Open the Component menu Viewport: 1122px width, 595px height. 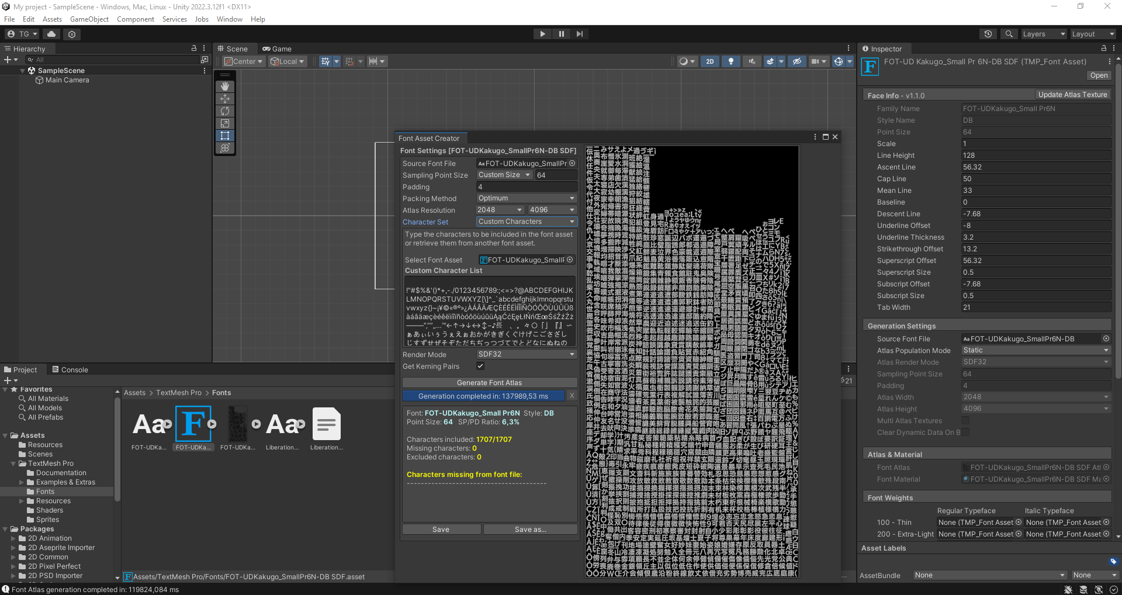click(x=136, y=19)
